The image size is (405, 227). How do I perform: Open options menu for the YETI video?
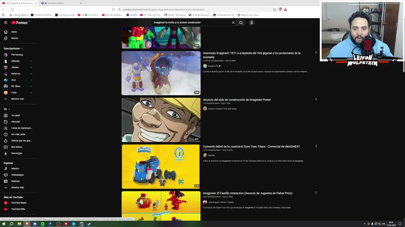316,53
